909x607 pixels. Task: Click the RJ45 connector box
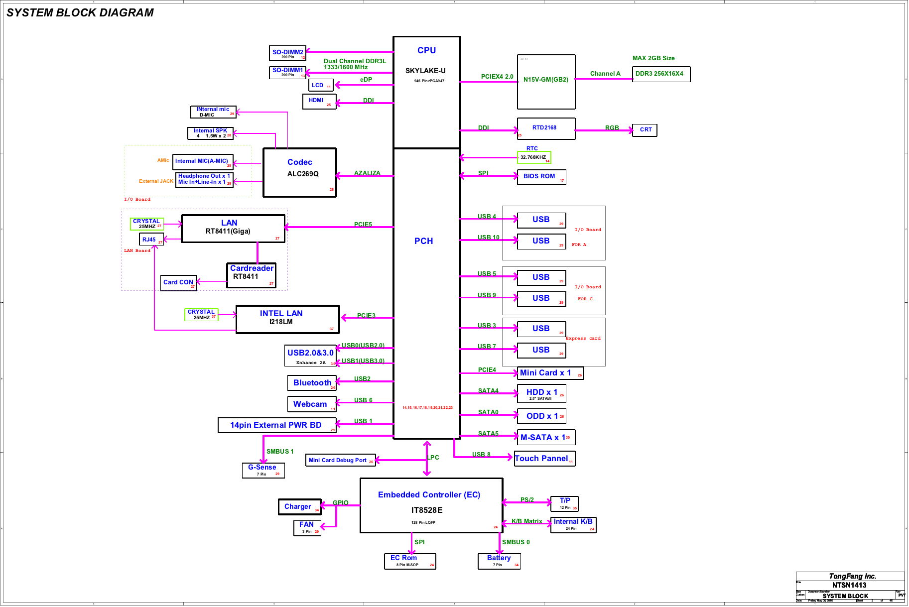[x=151, y=240]
